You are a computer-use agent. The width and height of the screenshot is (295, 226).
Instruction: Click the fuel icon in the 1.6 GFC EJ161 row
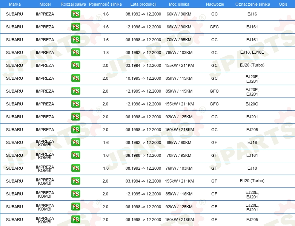75,27
